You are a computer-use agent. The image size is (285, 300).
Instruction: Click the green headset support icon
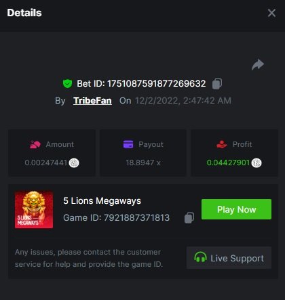[x=200, y=257]
